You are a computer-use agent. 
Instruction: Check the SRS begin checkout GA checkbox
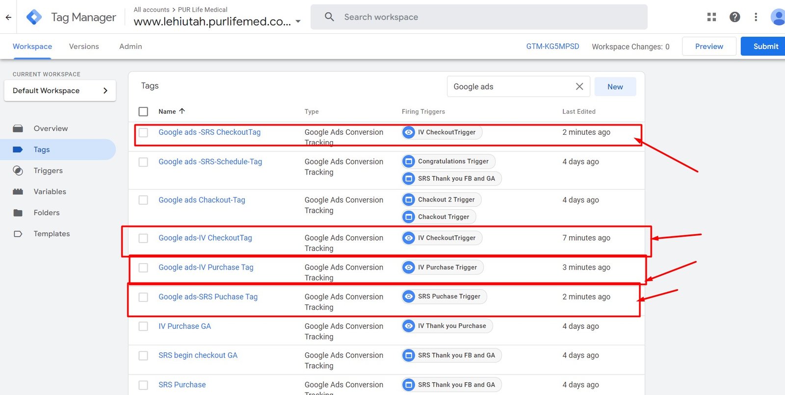pyautogui.click(x=143, y=356)
